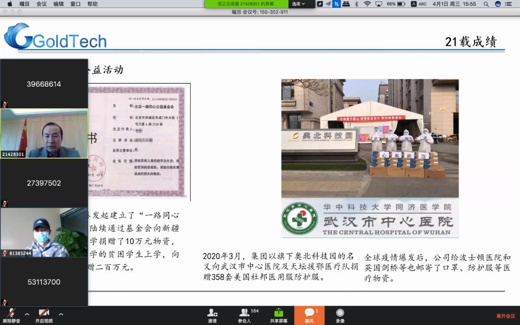Click the blue crop-style icon in menu bar

pyautogui.click(x=336, y=4)
